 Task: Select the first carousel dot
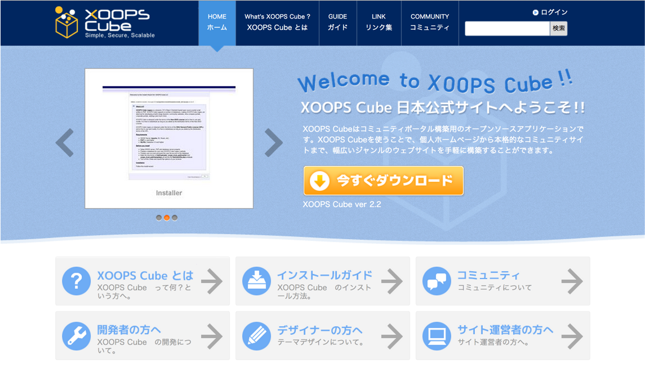159,218
